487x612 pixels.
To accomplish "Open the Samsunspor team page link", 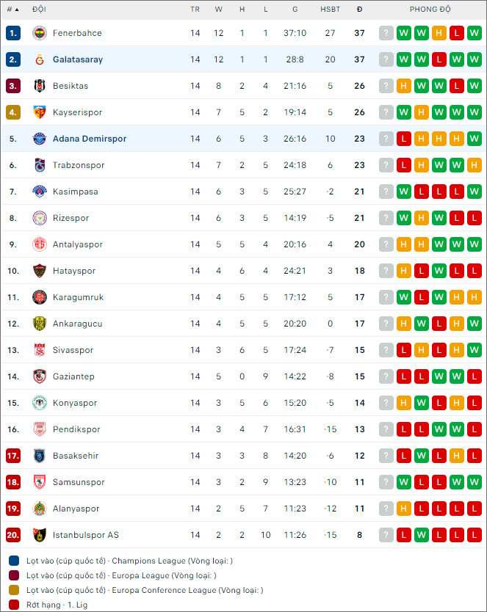I will tap(79, 482).
